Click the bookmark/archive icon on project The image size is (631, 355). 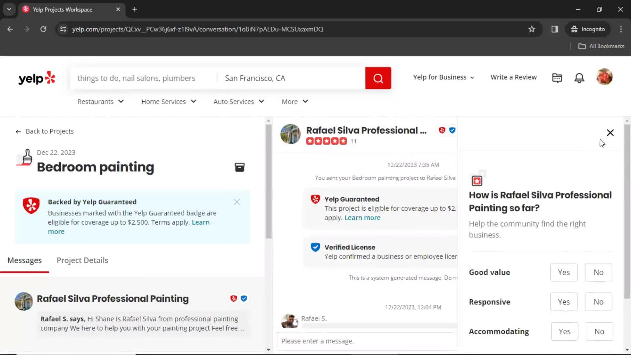240,167
